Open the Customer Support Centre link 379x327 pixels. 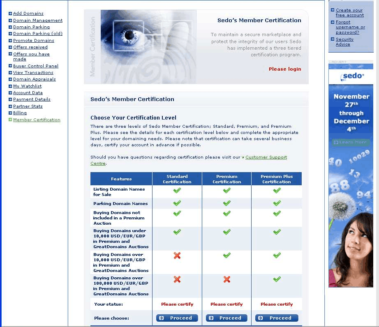coord(266,157)
